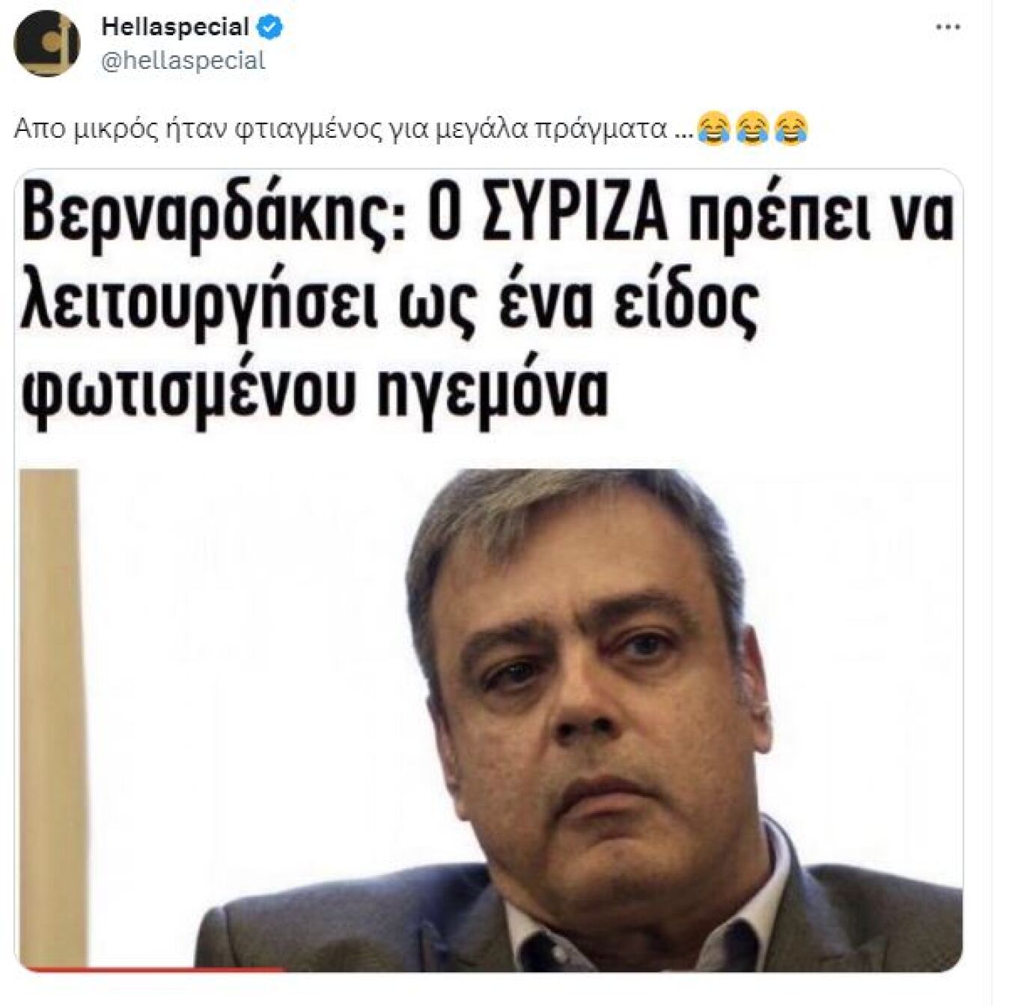
Task: Click the blue verified badge next to Hellaspecial
Action: click(271, 28)
